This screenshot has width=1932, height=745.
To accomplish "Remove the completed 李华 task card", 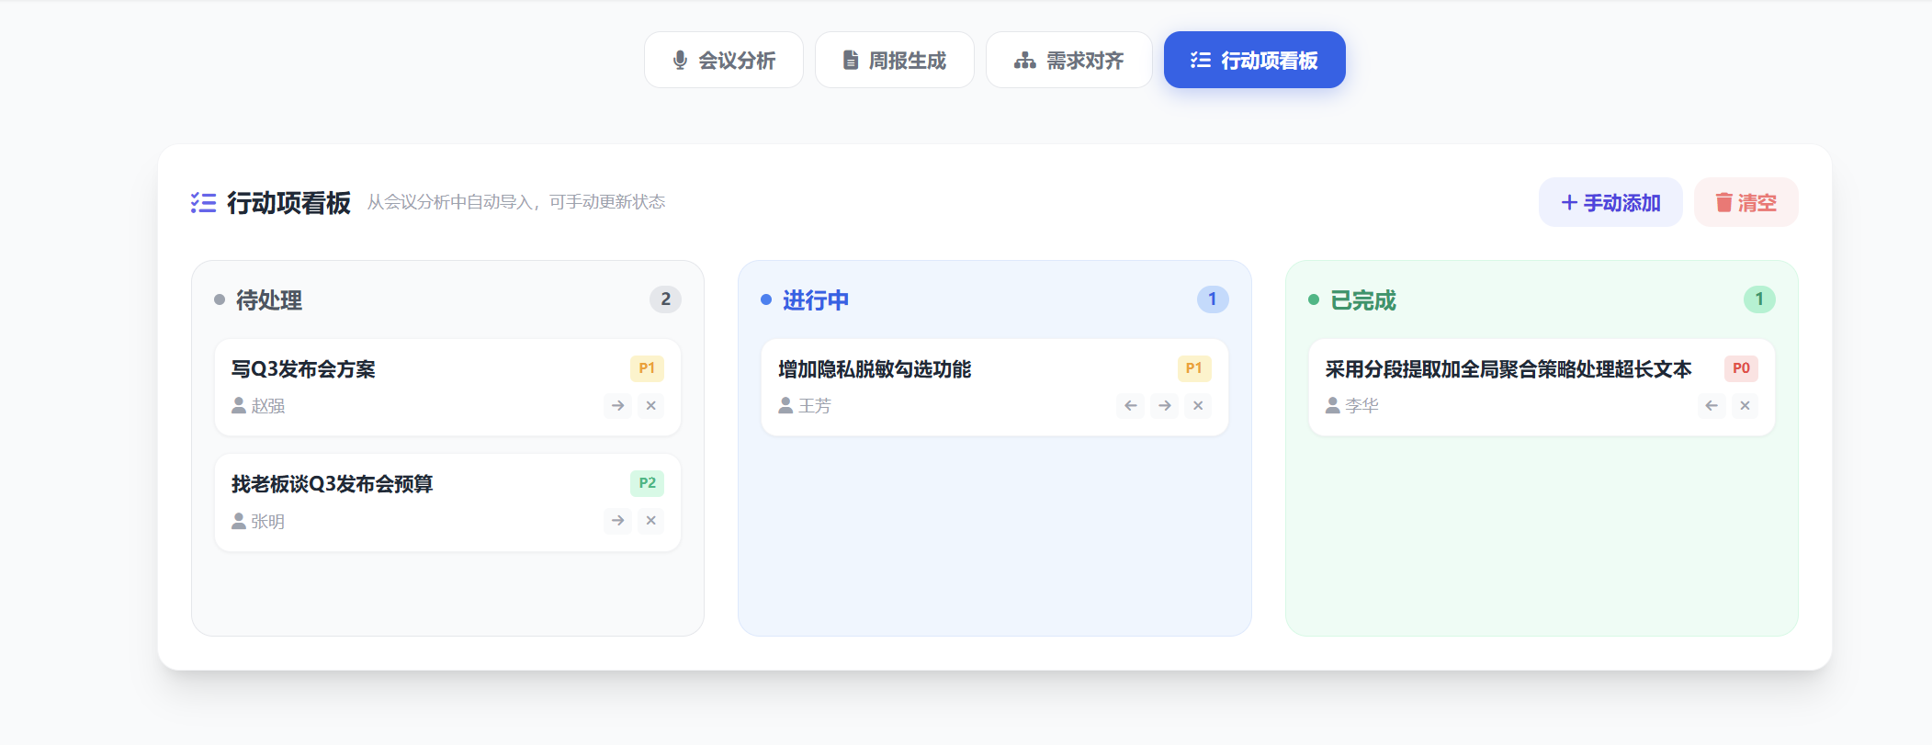I will click(x=1745, y=405).
